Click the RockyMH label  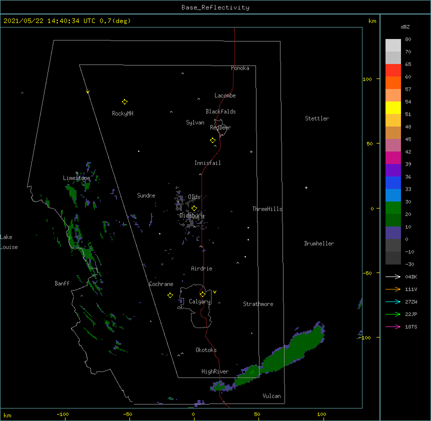122,113
